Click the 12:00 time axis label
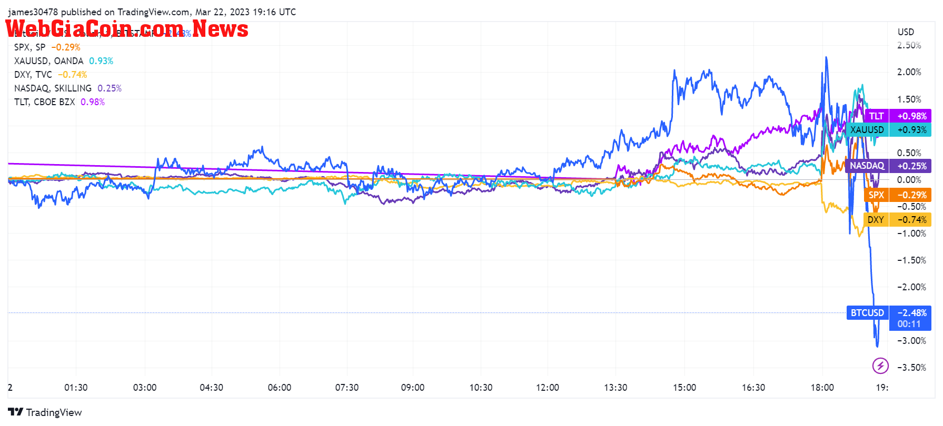943x426 pixels. click(x=548, y=388)
